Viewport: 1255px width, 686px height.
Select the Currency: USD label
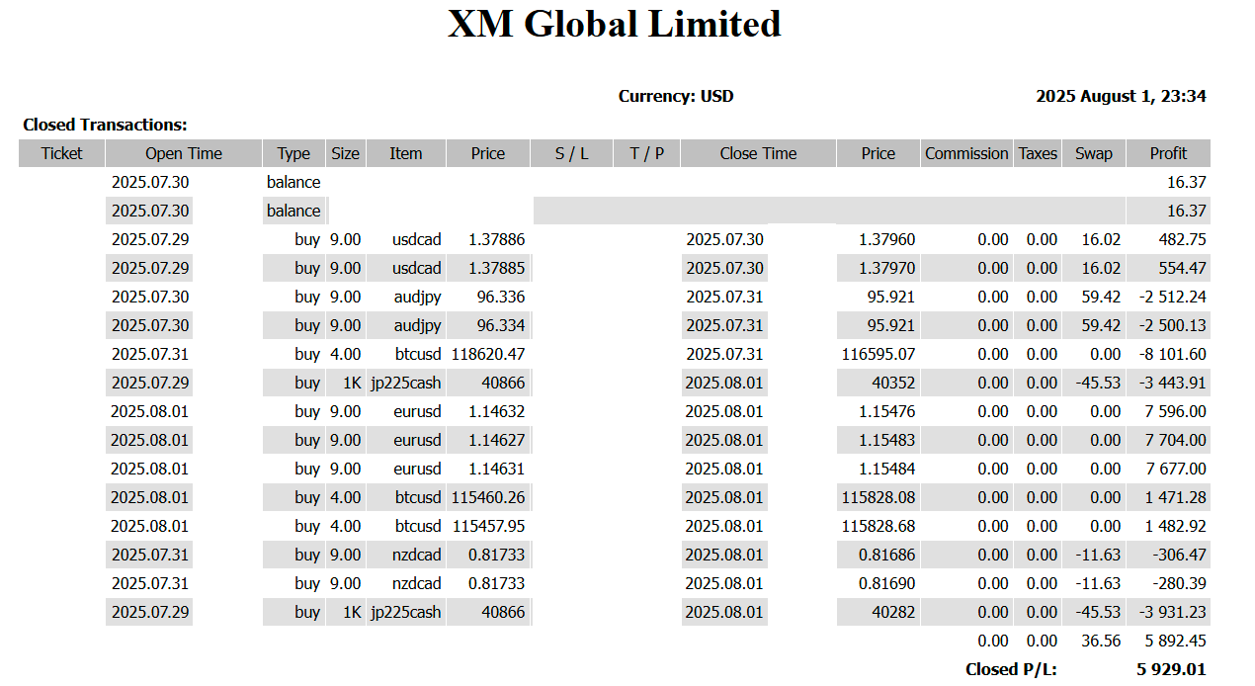pos(676,96)
